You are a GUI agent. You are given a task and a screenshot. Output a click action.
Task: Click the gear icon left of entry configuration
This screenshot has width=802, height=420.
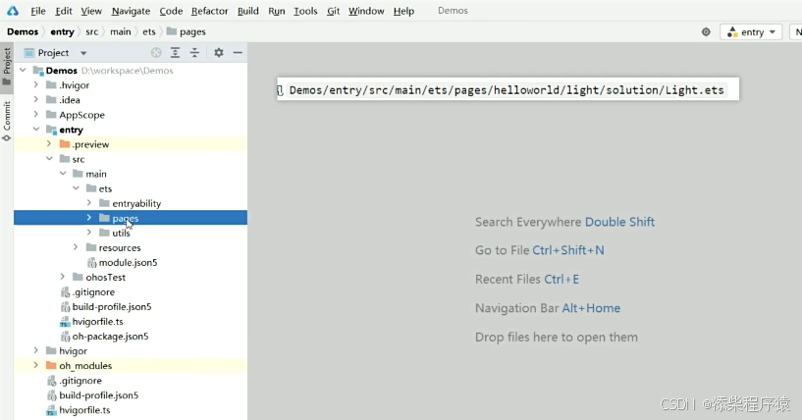[x=706, y=31]
